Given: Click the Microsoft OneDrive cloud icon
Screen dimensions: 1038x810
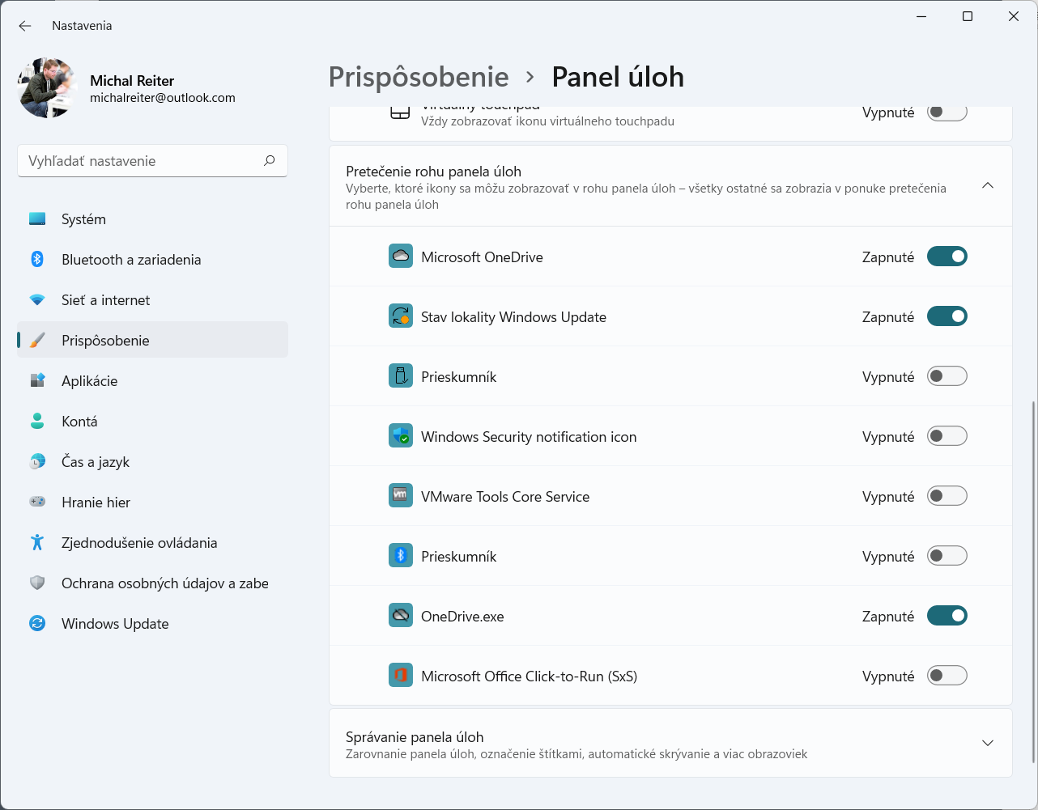Looking at the screenshot, I should click(x=401, y=257).
